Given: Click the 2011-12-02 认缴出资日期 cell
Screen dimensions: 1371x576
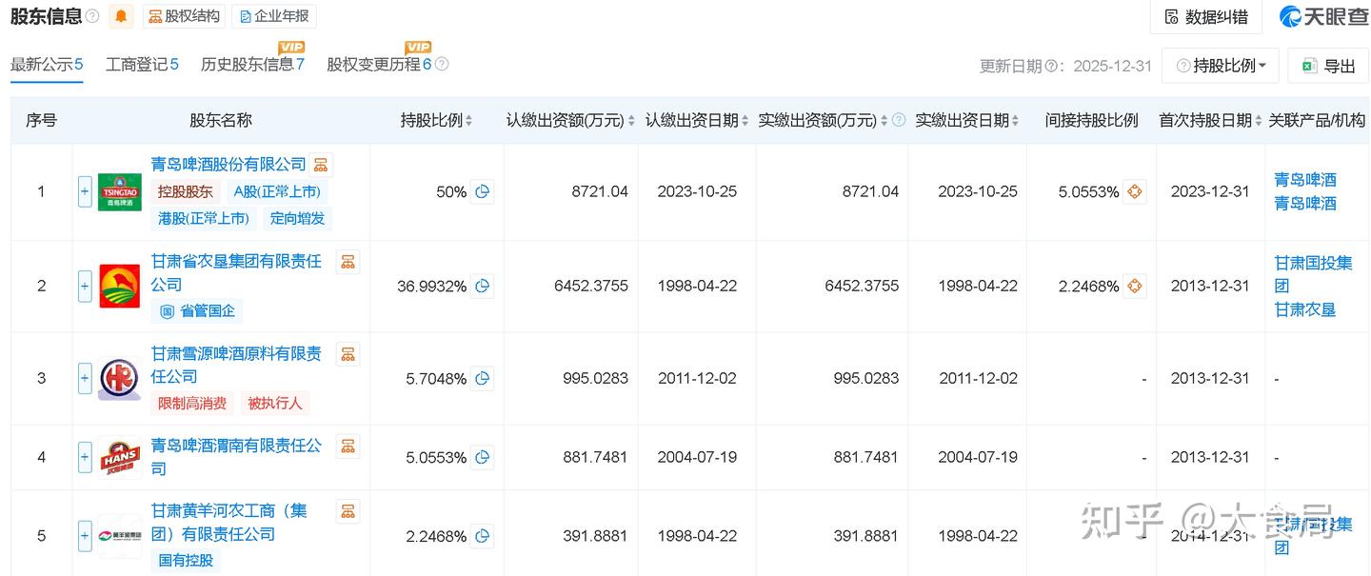Looking at the screenshot, I should pyautogui.click(x=697, y=378).
